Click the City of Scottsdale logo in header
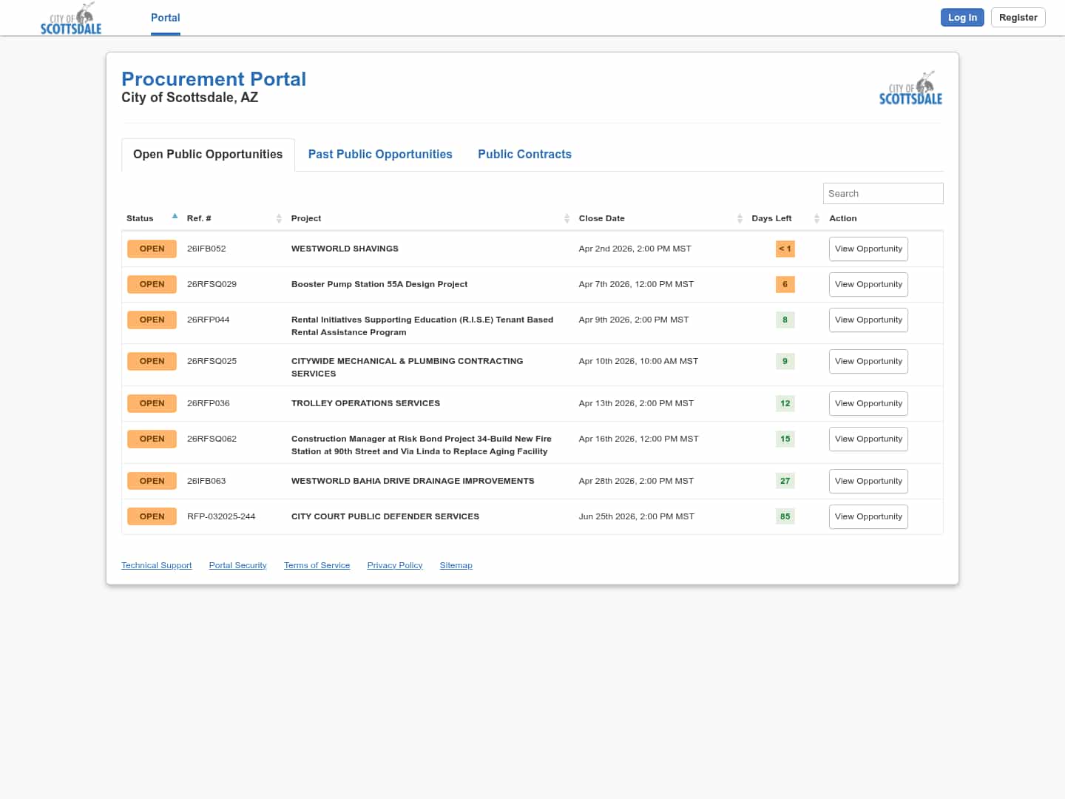The width and height of the screenshot is (1065, 799). pos(71,18)
